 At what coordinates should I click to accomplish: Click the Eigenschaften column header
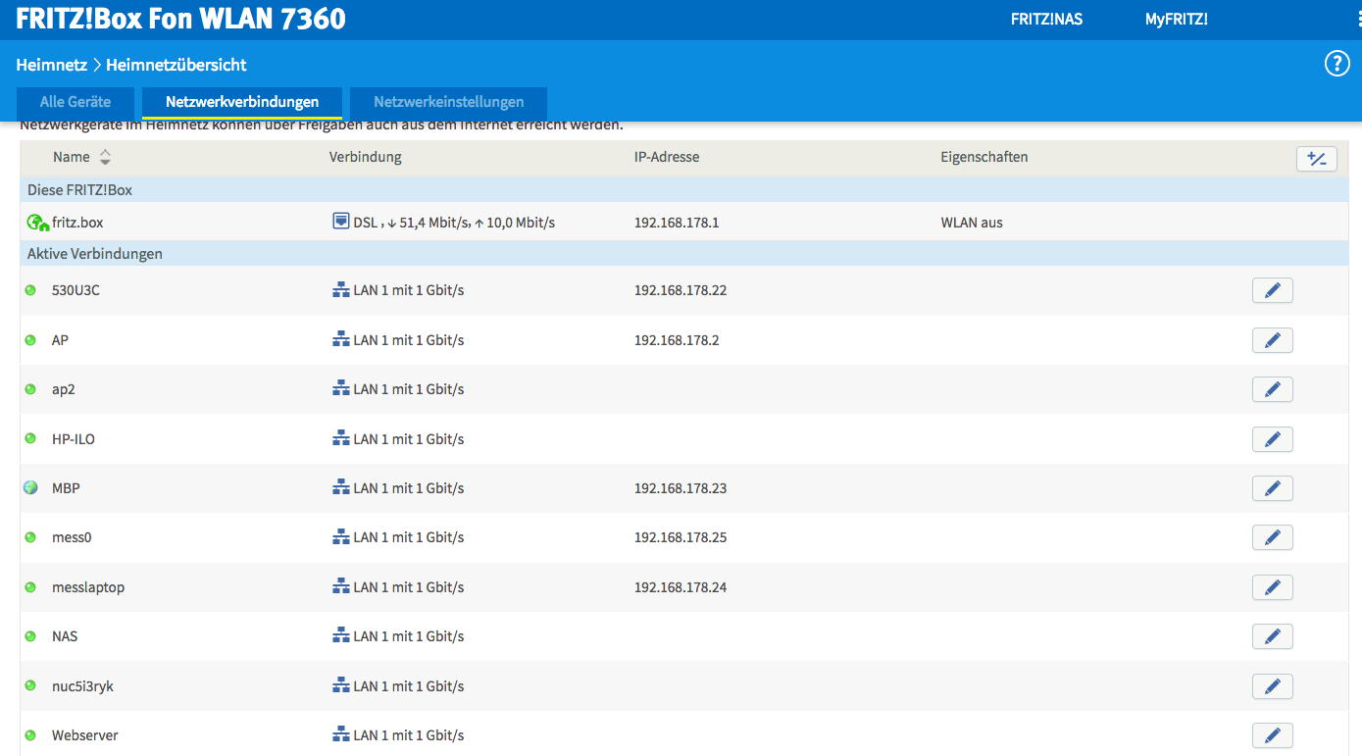click(984, 157)
